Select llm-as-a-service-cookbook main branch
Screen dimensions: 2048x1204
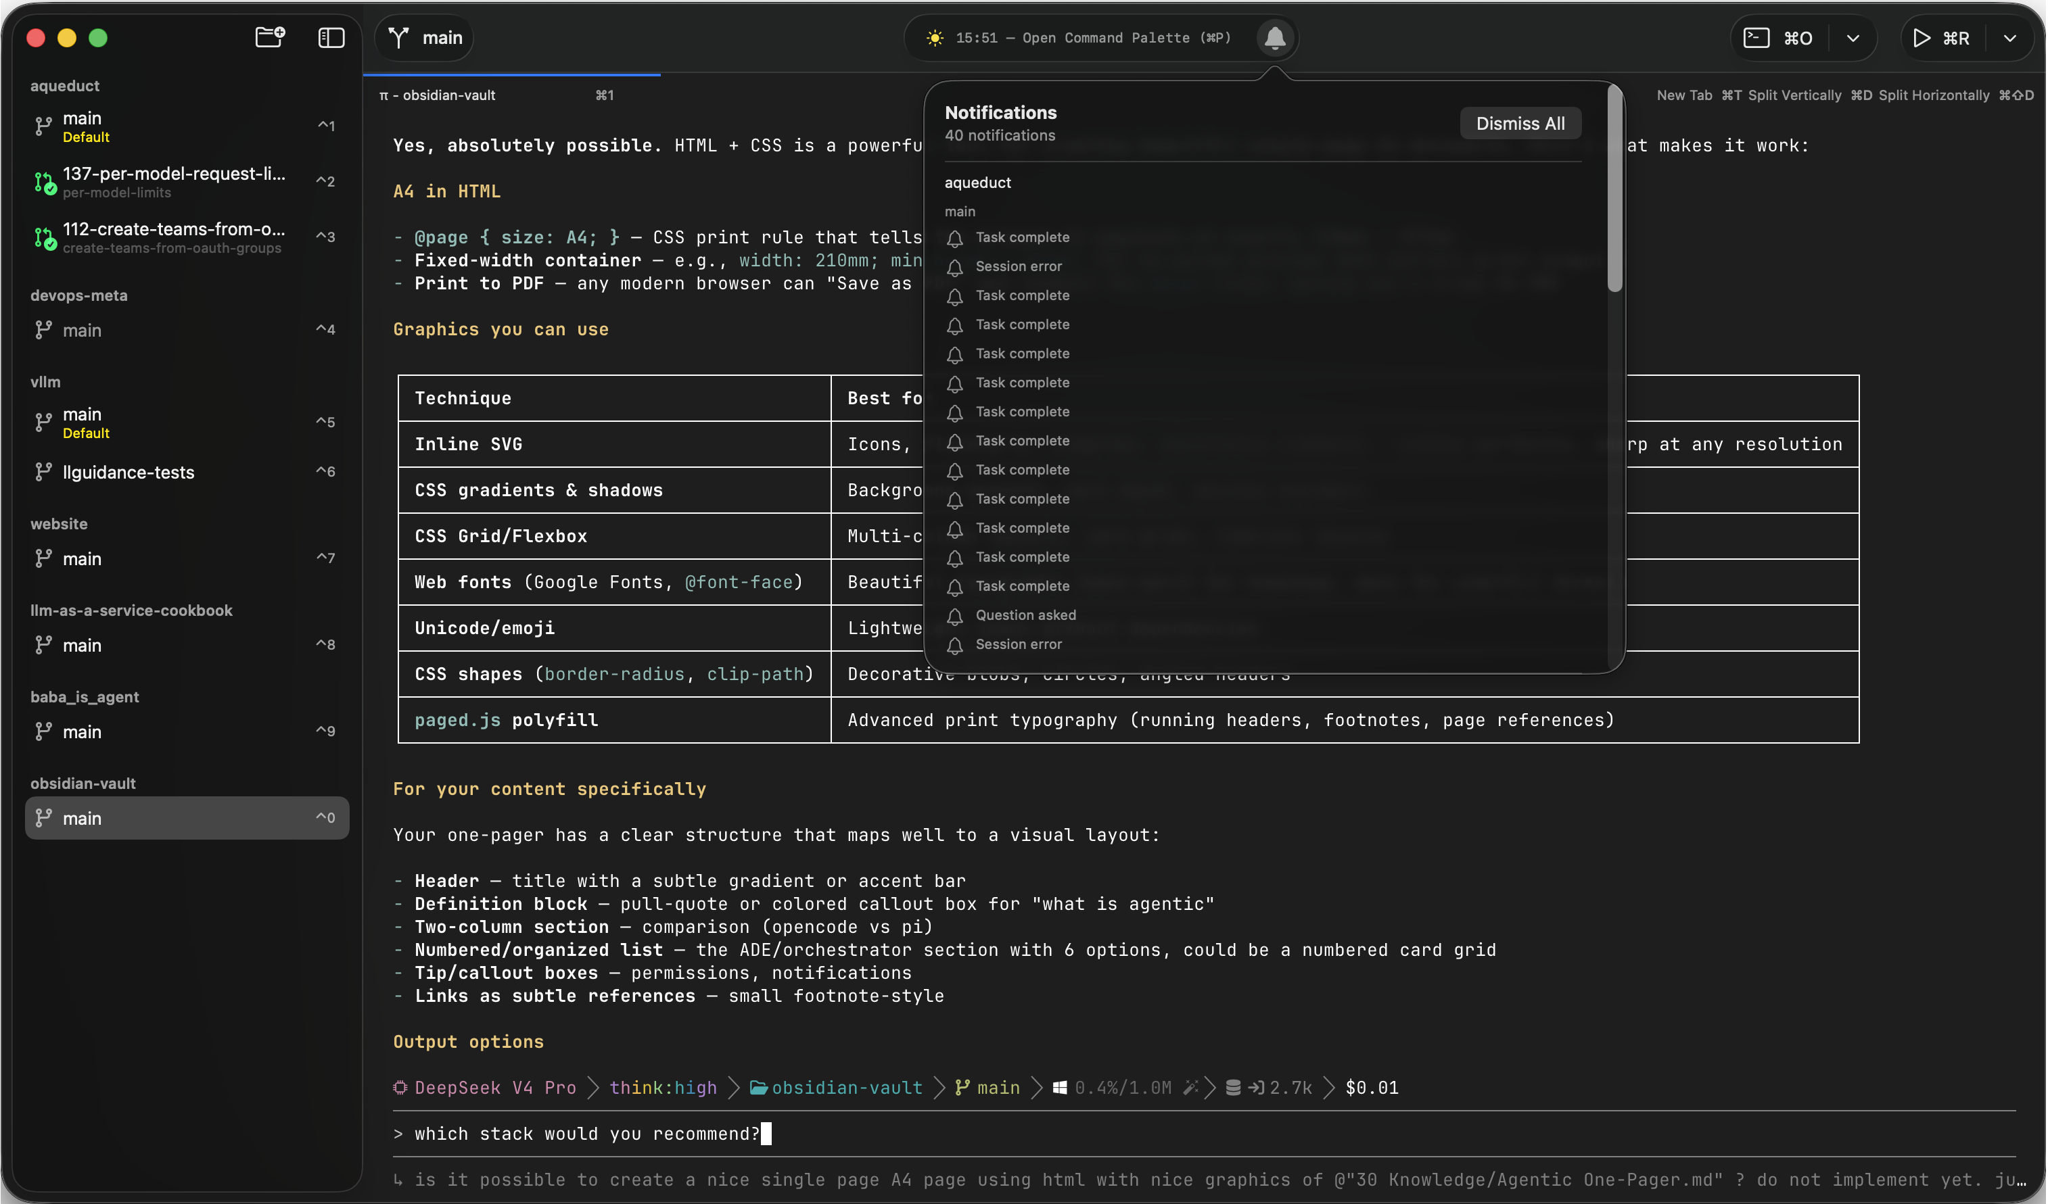[187, 645]
